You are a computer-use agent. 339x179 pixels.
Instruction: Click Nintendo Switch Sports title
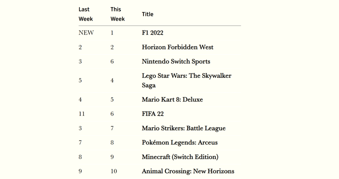[x=176, y=62]
